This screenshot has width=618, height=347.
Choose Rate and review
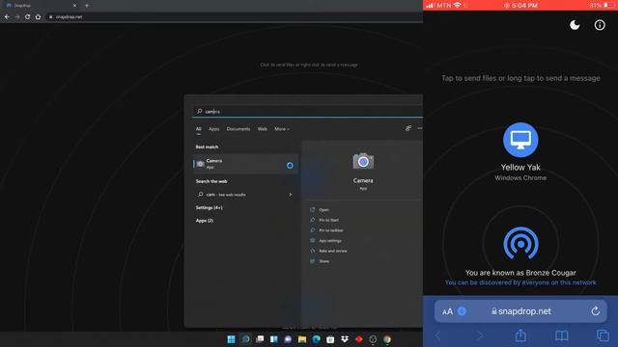tap(332, 251)
